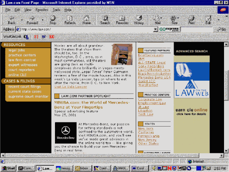The width and height of the screenshot is (229, 172).
Task: Open the Tools menu
Action: [57, 9]
